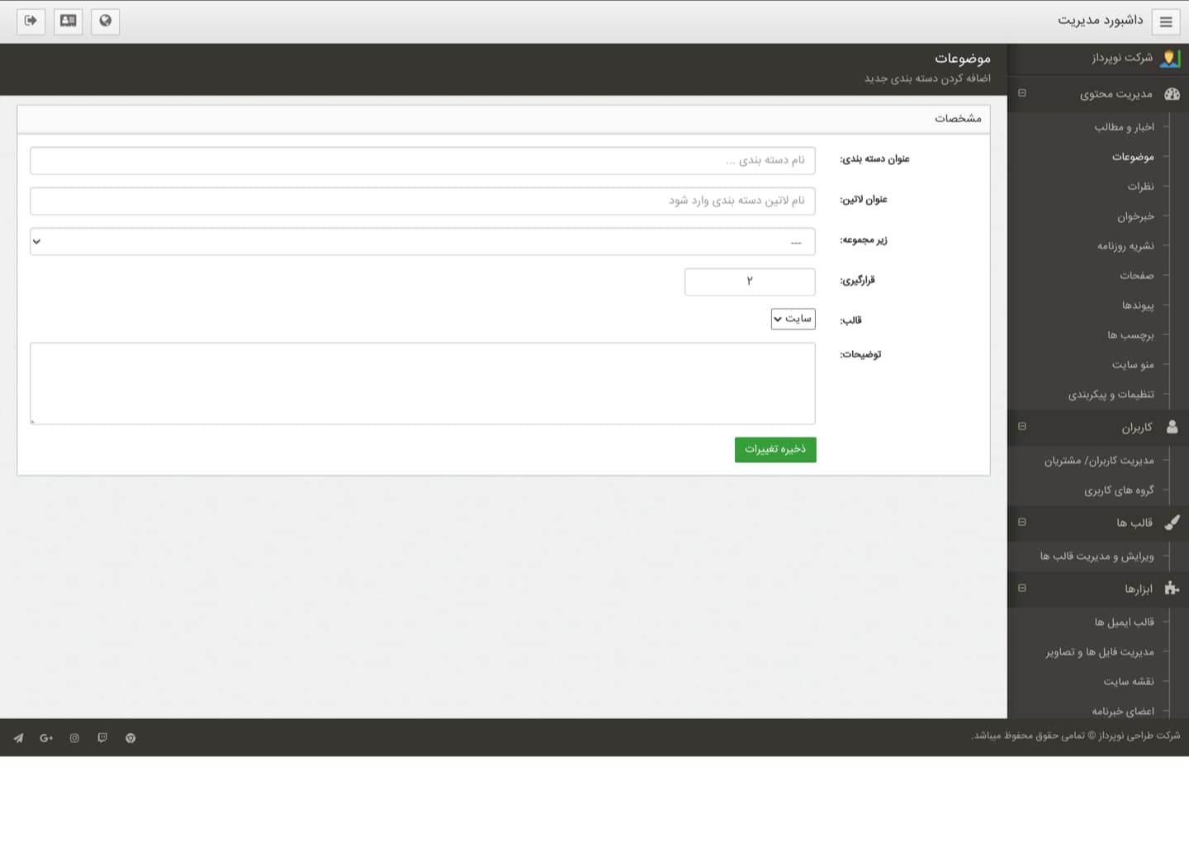Click the عنوان دسته بندی text field
Viewport: 1189px width, 866px height.
click(423, 161)
